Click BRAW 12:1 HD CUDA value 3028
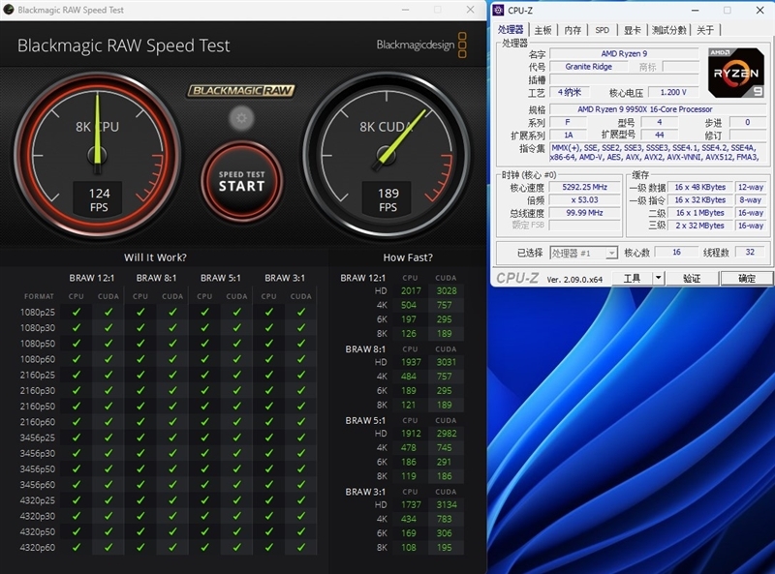The height and width of the screenshot is (574, 775). pyautogui.click(x=447, y=291)
